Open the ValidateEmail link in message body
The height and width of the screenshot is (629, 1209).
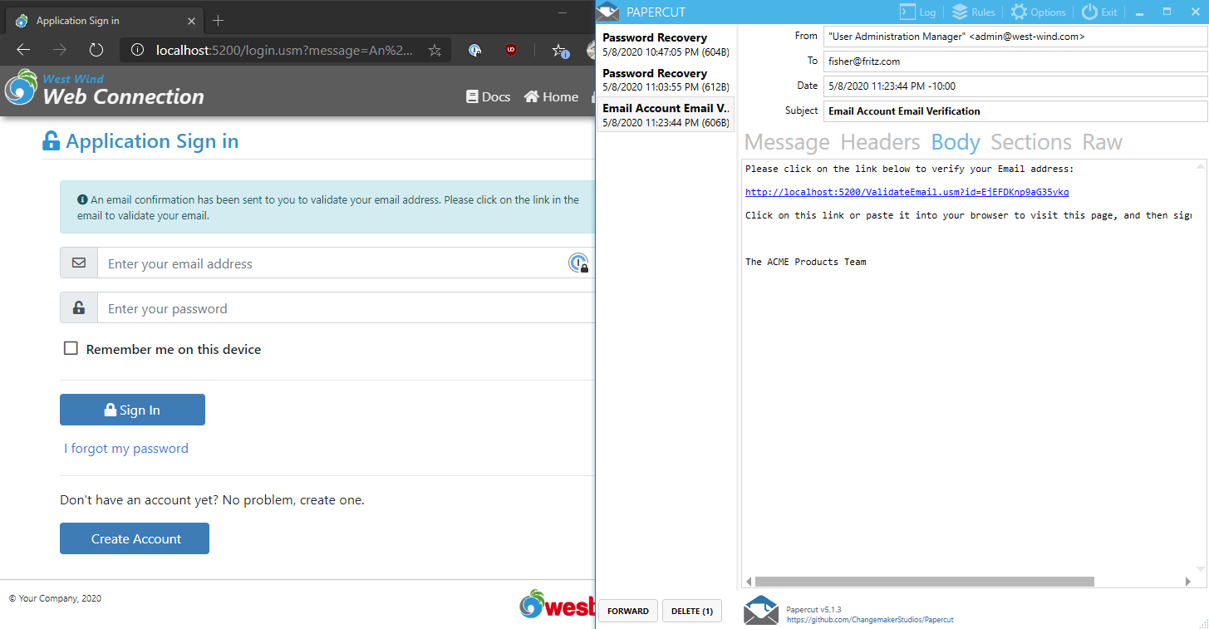(x=907, y=192)
